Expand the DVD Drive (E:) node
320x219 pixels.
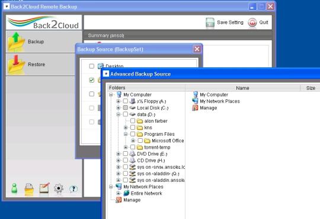tap(118, 153)
